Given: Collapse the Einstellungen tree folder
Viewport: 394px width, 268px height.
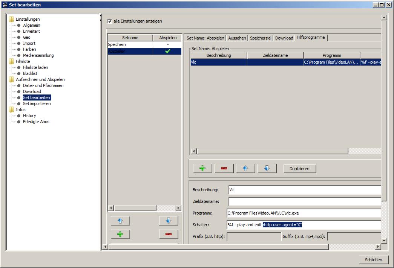Looking at the screenshot, I should point(12,19).
